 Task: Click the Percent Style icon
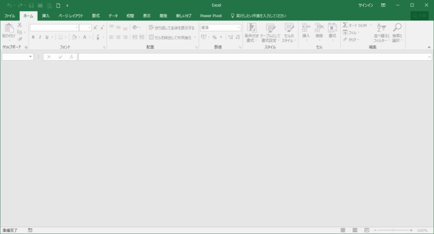tap(214, 37)
